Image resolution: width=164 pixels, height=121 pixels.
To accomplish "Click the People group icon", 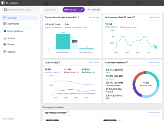I will pos(5,44).
